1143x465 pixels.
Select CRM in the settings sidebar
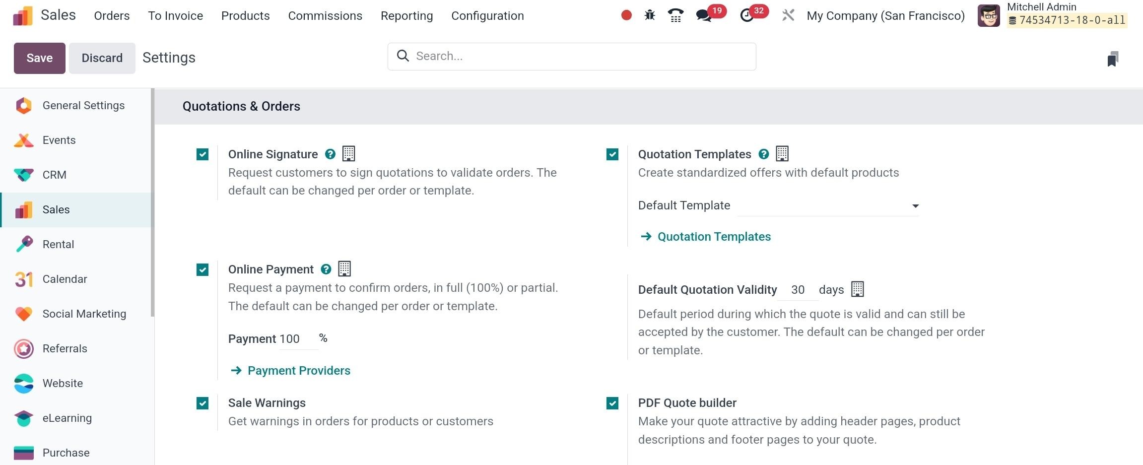55,175
